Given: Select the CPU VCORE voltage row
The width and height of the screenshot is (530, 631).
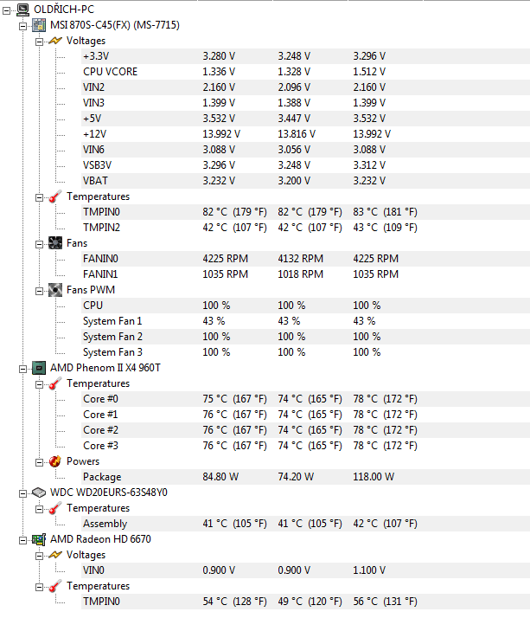Looking at the screenshot, I should [110, 72].
